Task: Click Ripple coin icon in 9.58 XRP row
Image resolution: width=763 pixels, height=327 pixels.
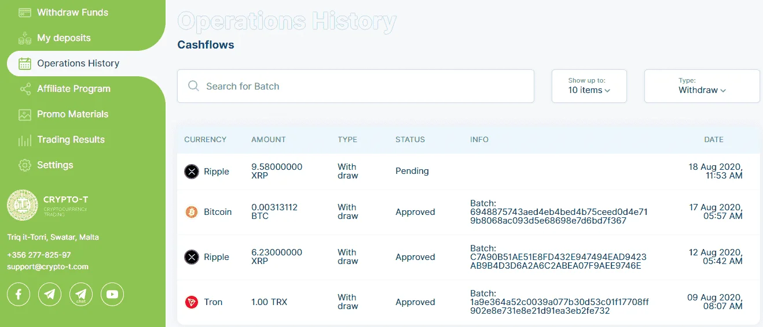Action: (x=192, y=172)
